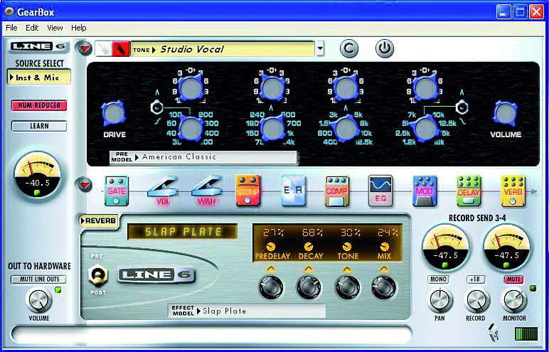
Task: Click the Out To Hardware Volume knob
Action: pos(38,301)
